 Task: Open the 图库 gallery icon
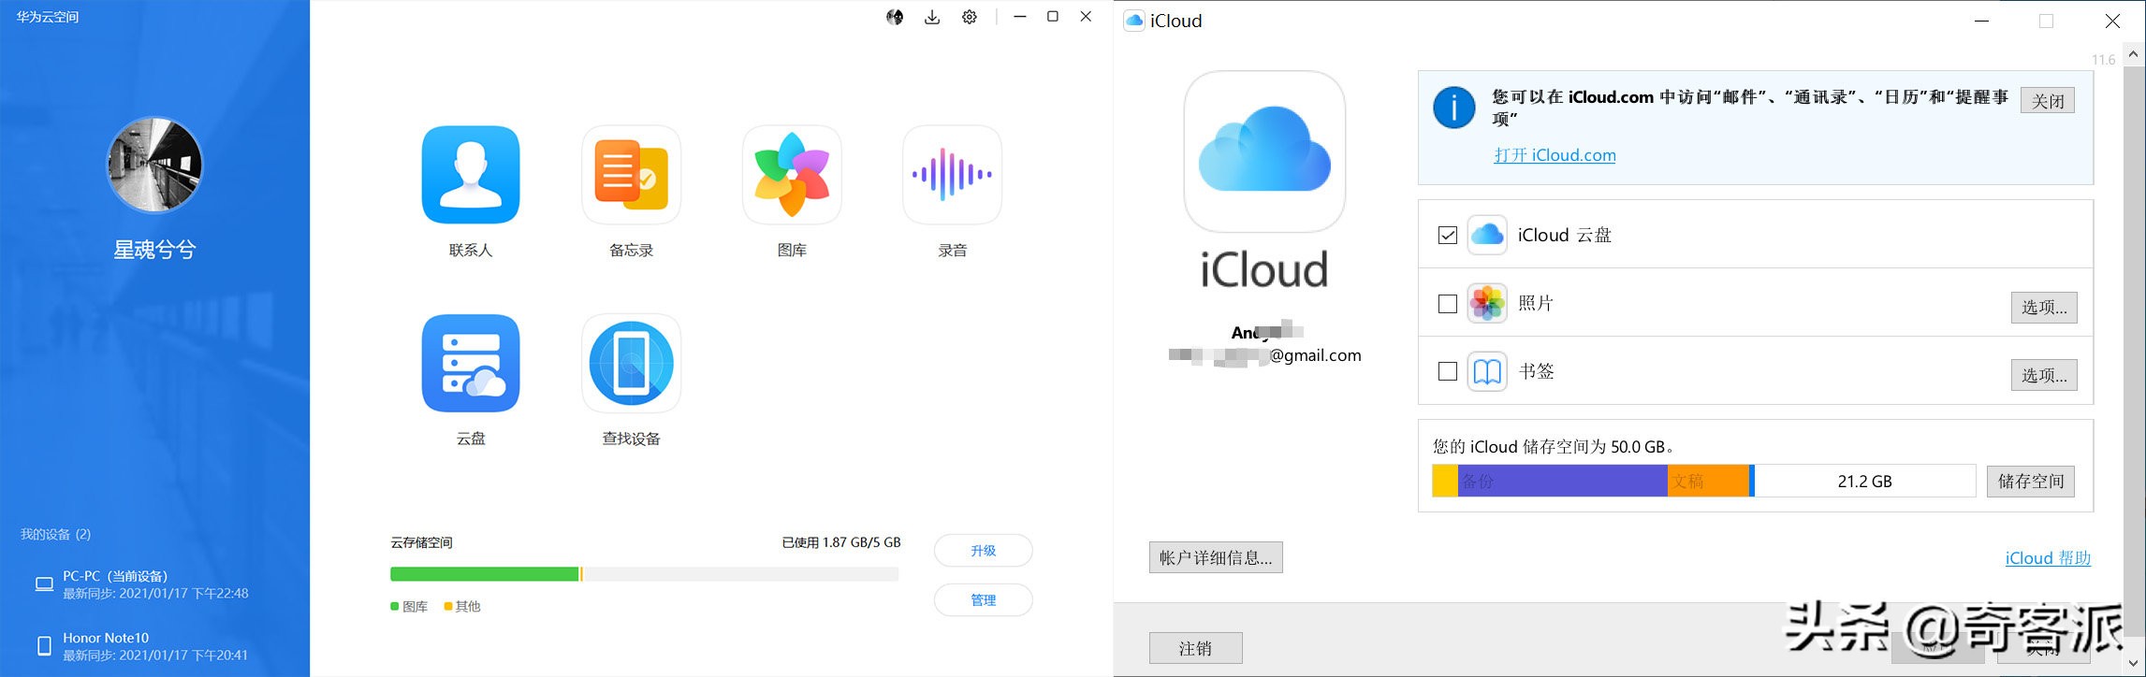(x=792, y=175)
